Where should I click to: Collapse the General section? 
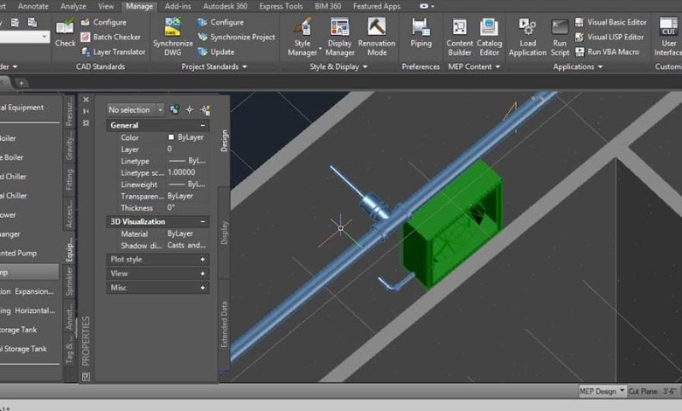point(203,125)
